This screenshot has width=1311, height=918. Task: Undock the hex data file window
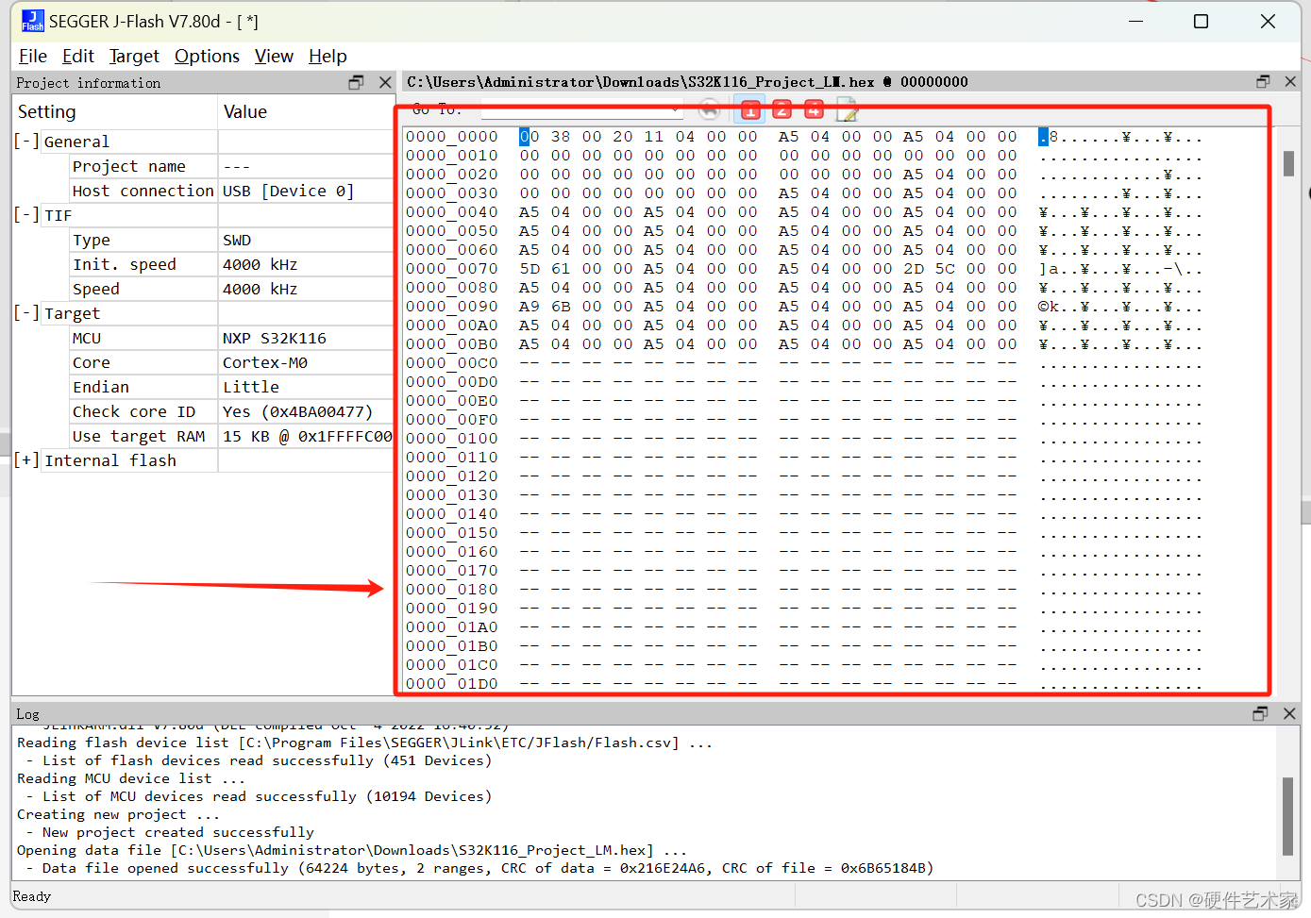coord(1263,82)
